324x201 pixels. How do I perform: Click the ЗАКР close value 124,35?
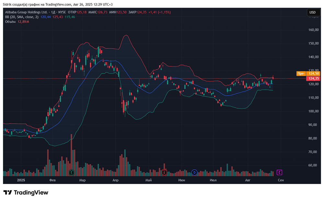click(x=141, y=12)
